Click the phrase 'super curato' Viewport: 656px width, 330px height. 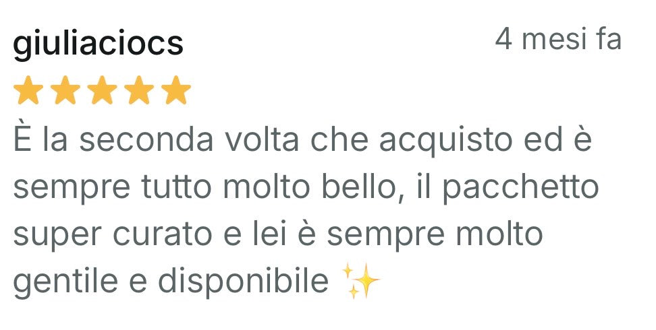pos(113,236)
